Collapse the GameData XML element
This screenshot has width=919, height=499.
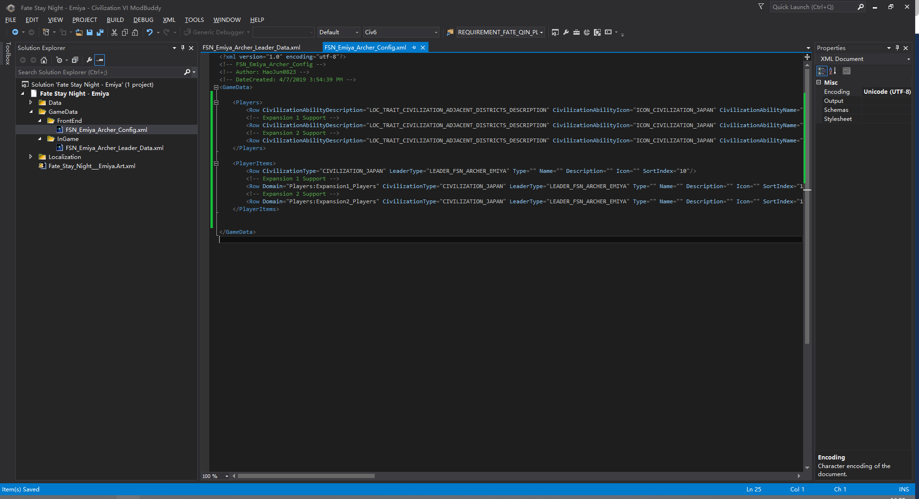pos(216,87)
